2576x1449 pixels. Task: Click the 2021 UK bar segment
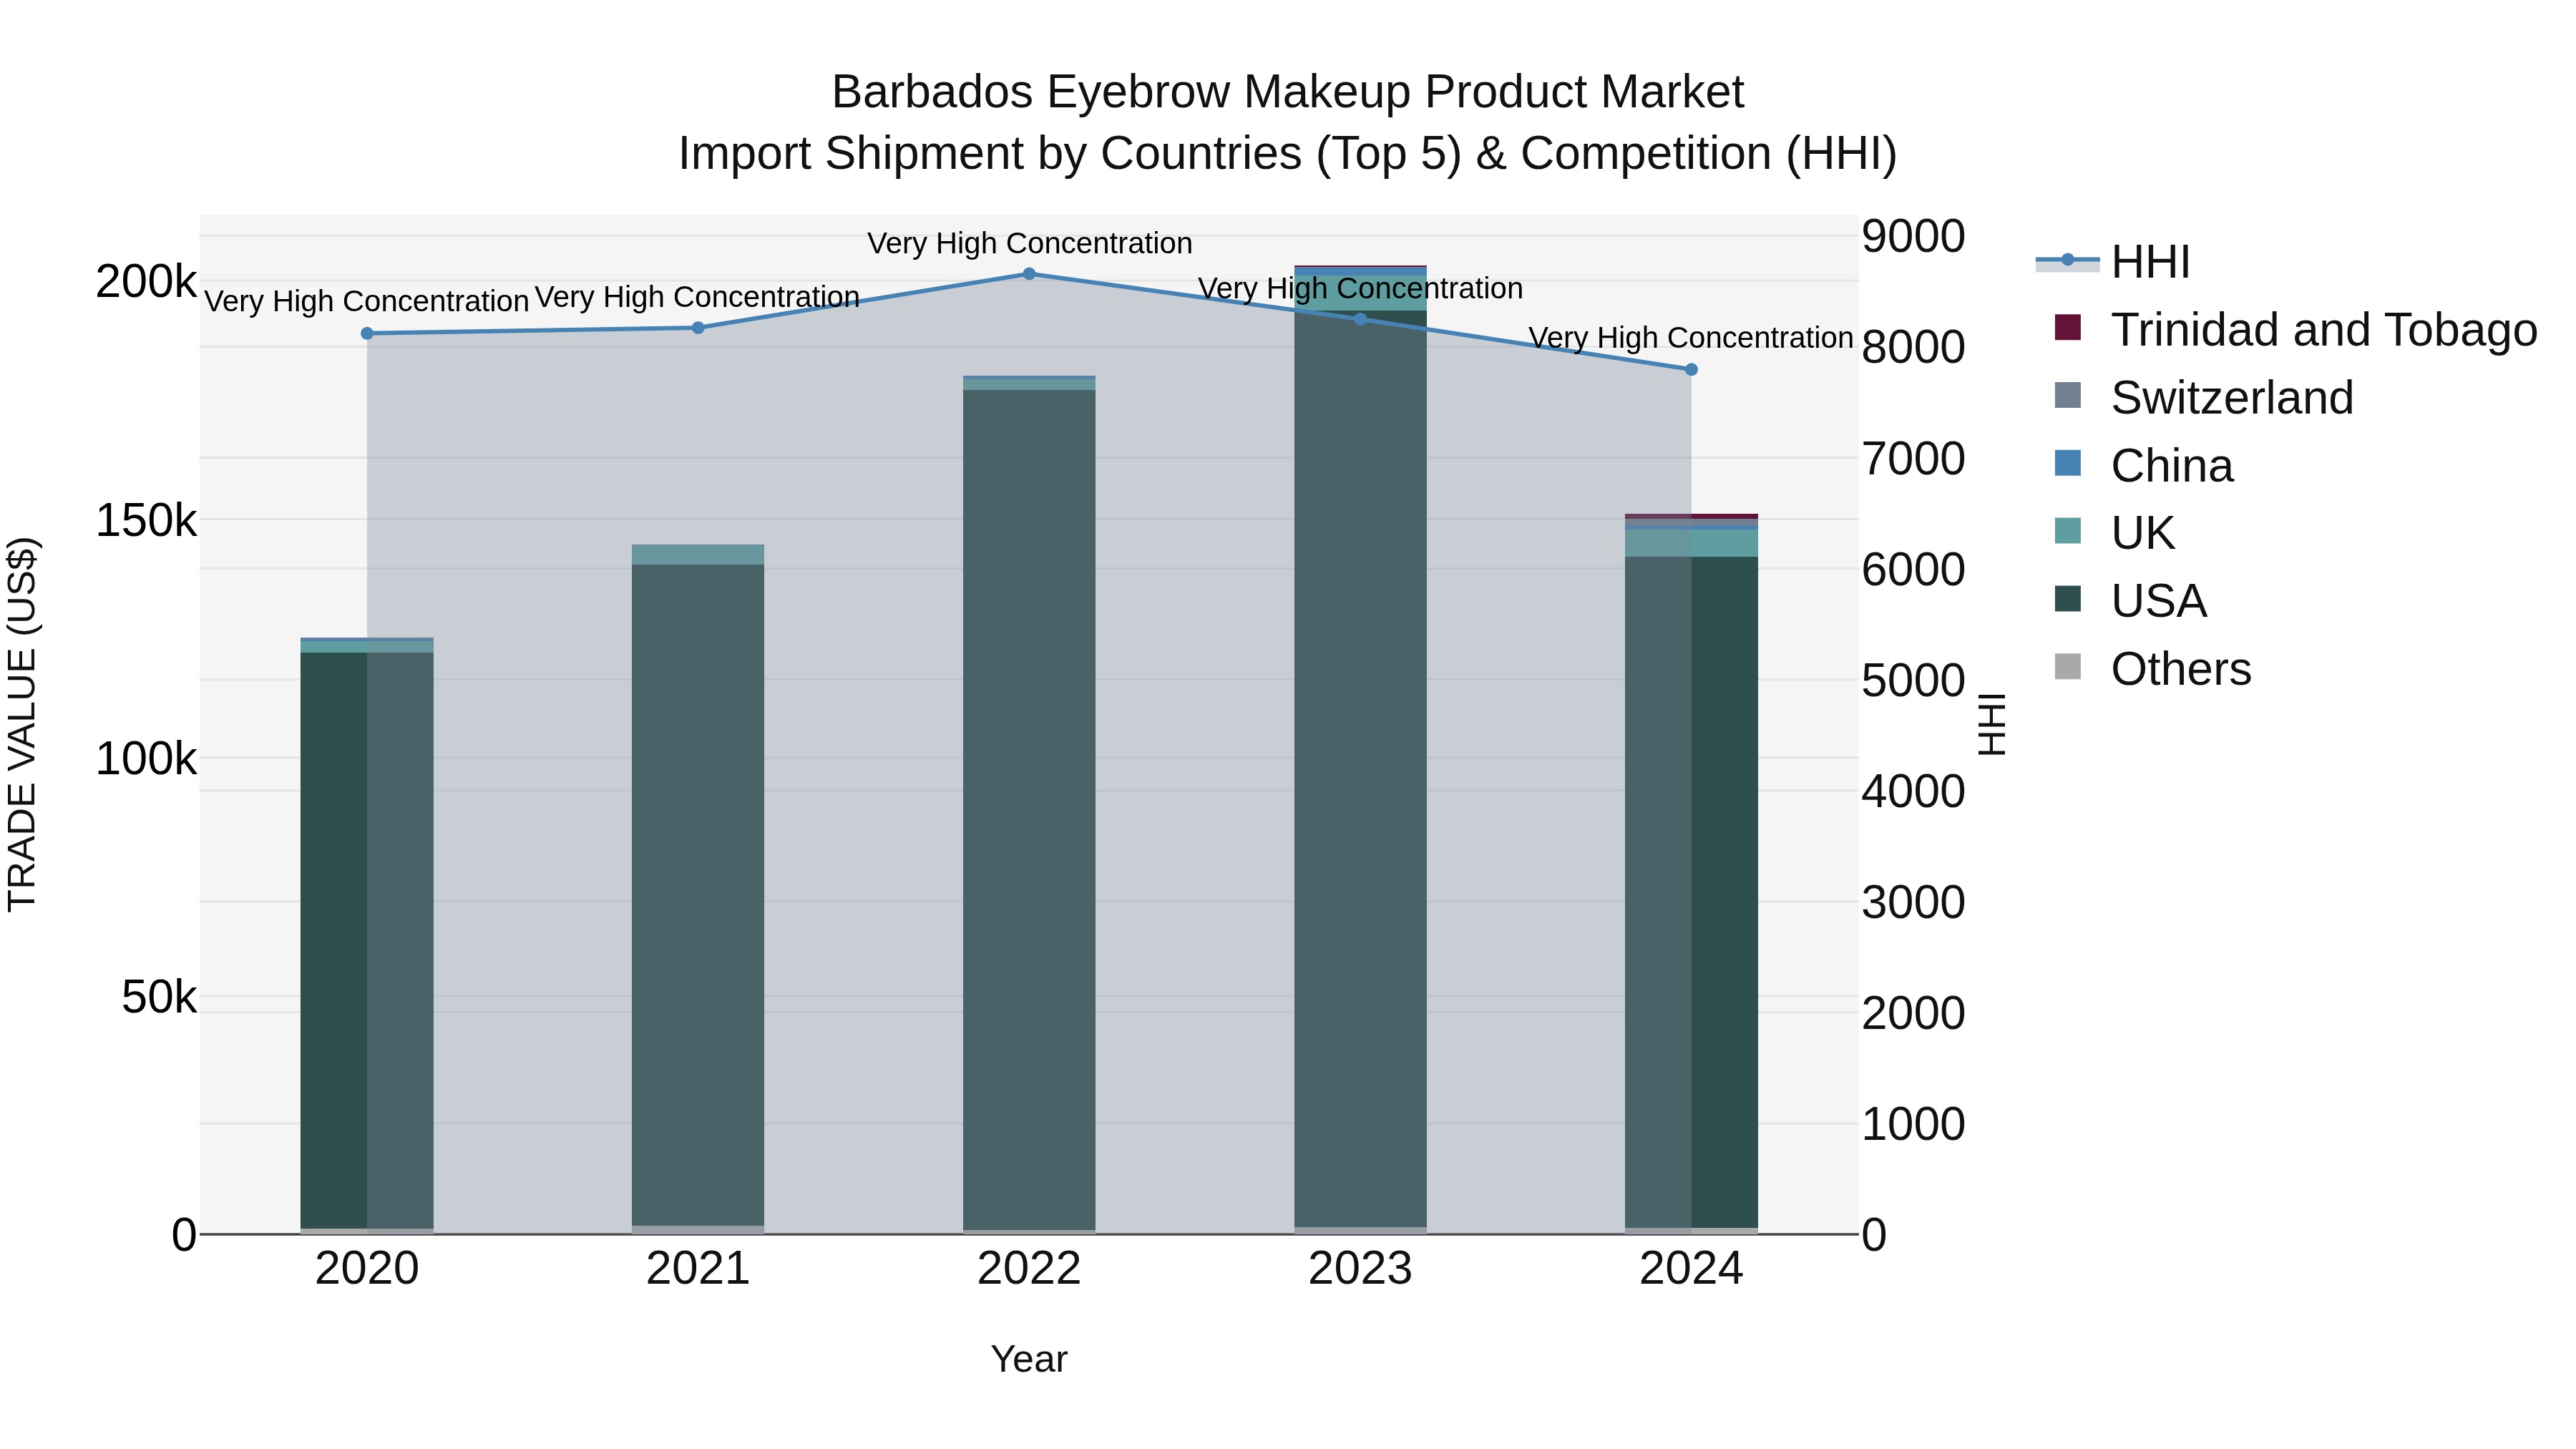coord(698,555)
